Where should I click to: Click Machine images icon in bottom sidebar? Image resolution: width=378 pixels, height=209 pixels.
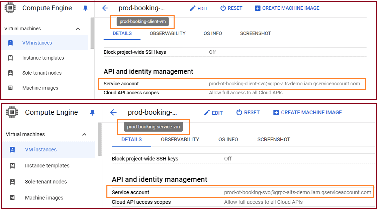coord(12,198)
